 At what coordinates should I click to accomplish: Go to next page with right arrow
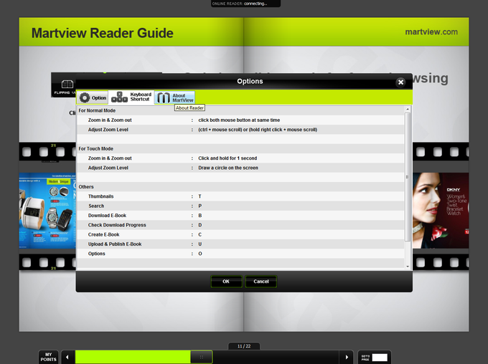(x=347, y=357)
